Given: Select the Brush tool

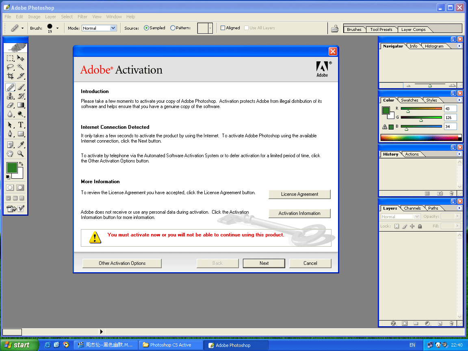Looking at the screenshot, I should [21, 87].
